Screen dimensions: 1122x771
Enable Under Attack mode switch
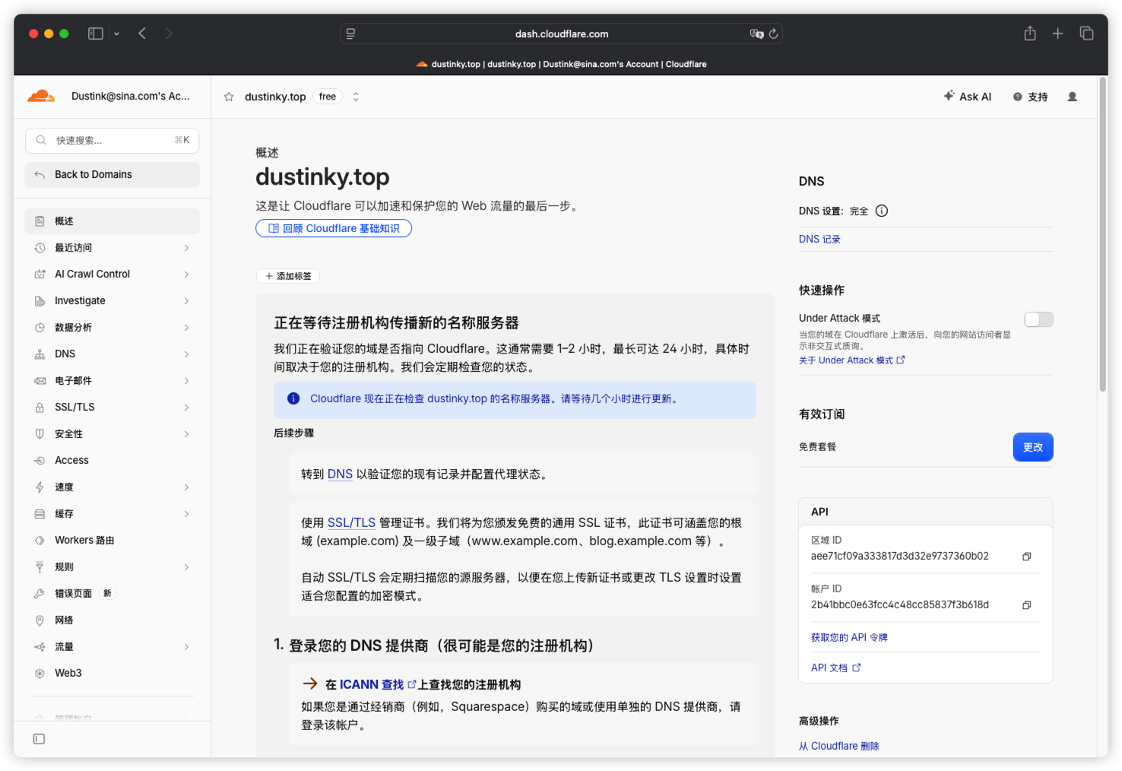pyautogui.click(x=1038, y=319)
